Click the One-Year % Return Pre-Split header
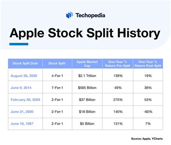171x145 pixels. [x=118, y=63]
